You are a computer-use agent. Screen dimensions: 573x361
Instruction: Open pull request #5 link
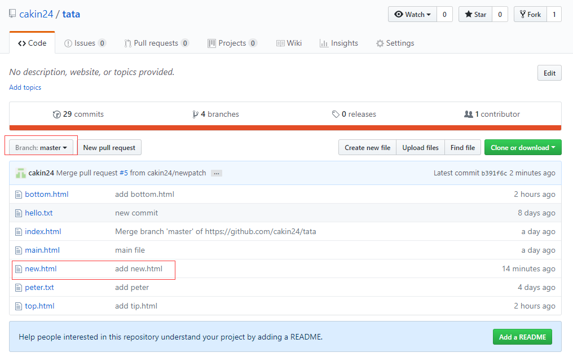pos(124,173)
